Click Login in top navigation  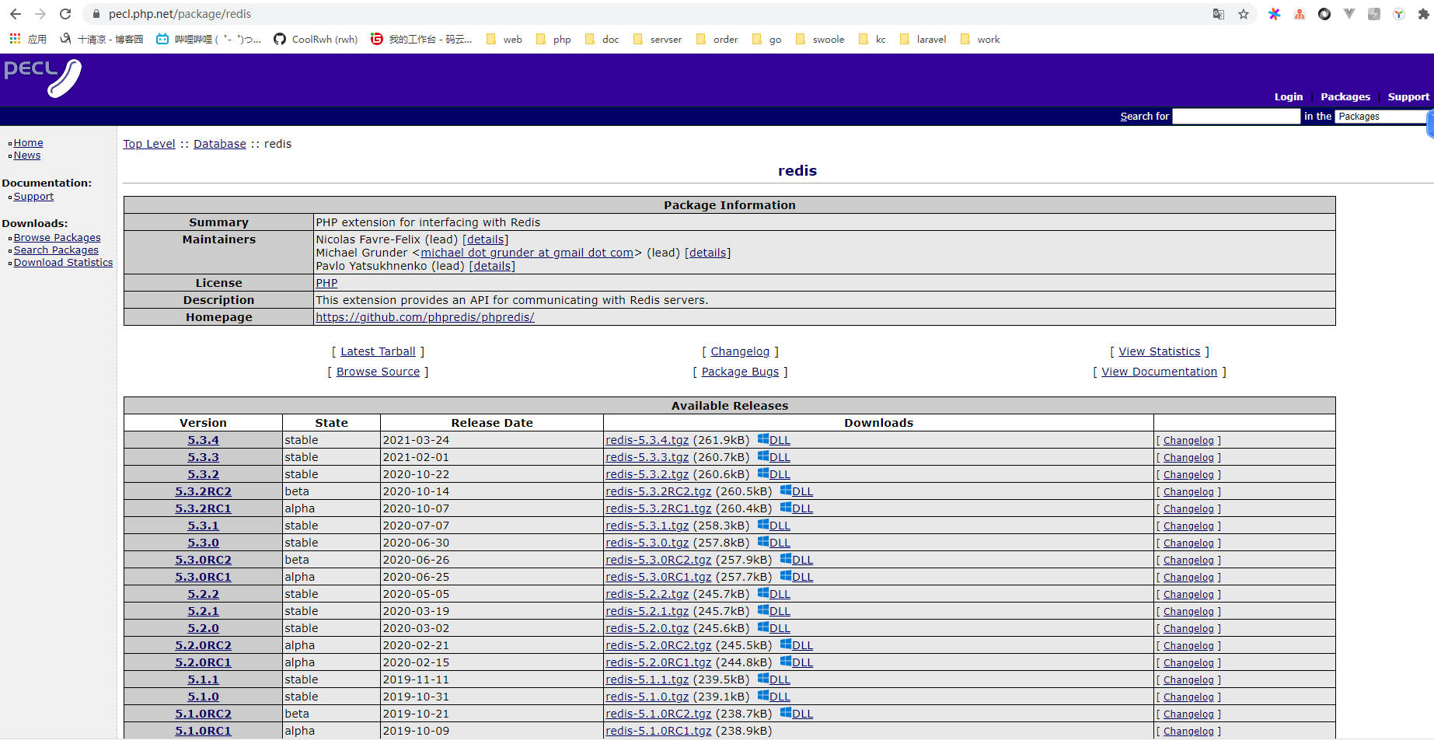pyautogui.click(x=1288, y=96)
